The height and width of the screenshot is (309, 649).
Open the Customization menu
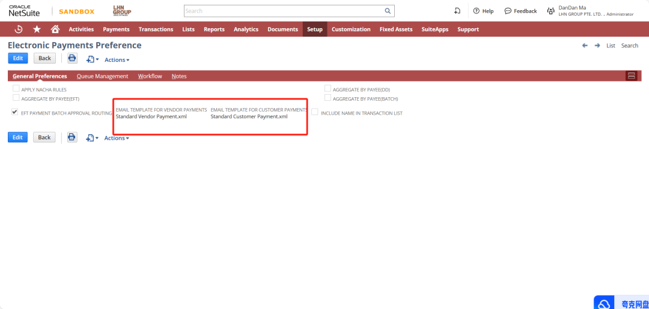click(351, 29)
